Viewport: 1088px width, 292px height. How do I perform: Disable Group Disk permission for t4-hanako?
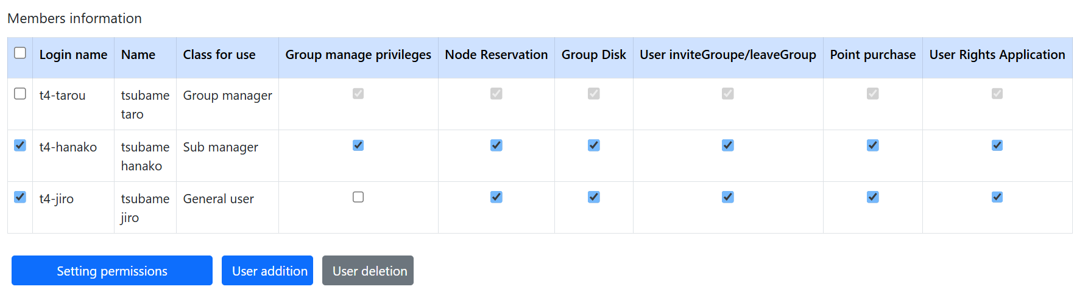coord(594,145)
